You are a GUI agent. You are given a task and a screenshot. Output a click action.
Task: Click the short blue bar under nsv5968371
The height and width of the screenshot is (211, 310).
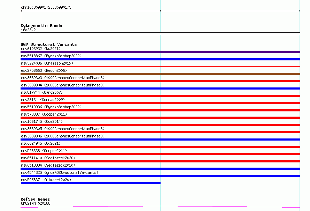click(91, 183)
